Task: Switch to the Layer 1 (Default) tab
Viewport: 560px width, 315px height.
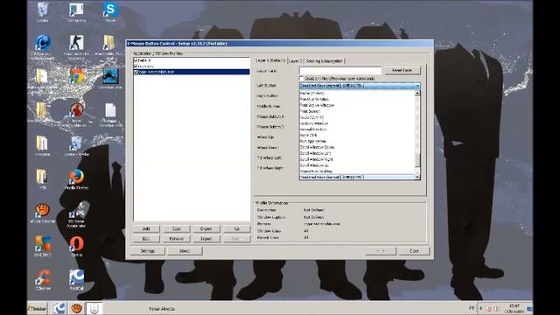Action: 270,60
